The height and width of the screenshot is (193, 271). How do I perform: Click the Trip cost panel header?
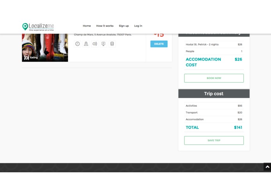click(x=214, y=94)
